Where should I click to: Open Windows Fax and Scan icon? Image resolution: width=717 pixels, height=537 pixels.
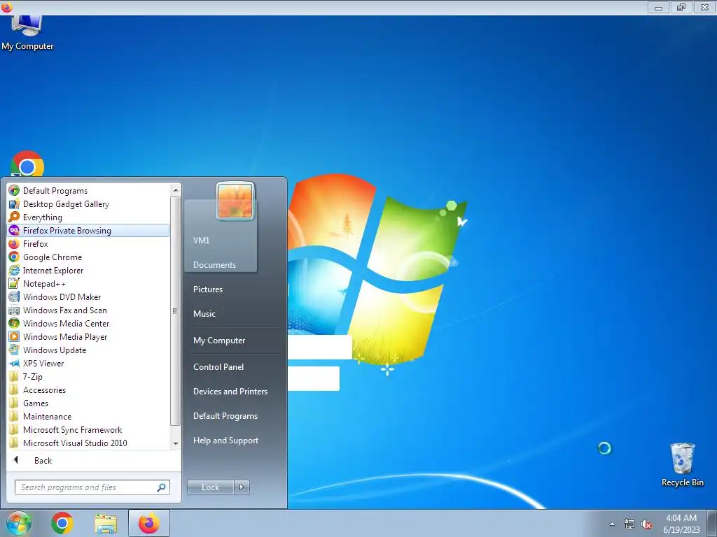(14, 310)
